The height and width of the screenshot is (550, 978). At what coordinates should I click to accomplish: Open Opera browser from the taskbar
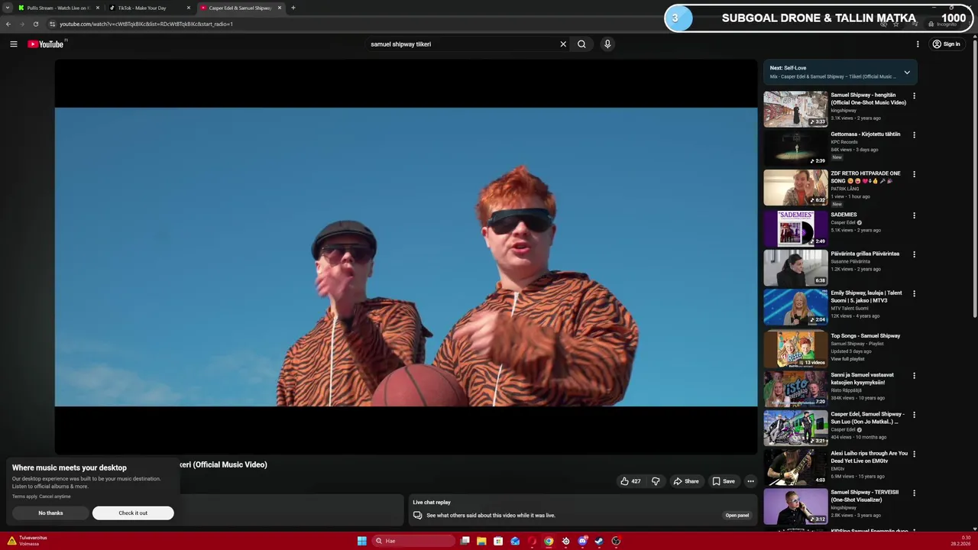click(x=532, y=541)
